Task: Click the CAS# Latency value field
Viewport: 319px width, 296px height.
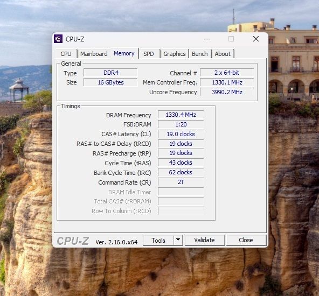Action: tap(181, 134)
